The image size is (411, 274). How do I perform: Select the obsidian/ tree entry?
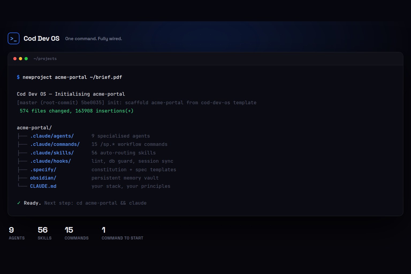[43, 178]
